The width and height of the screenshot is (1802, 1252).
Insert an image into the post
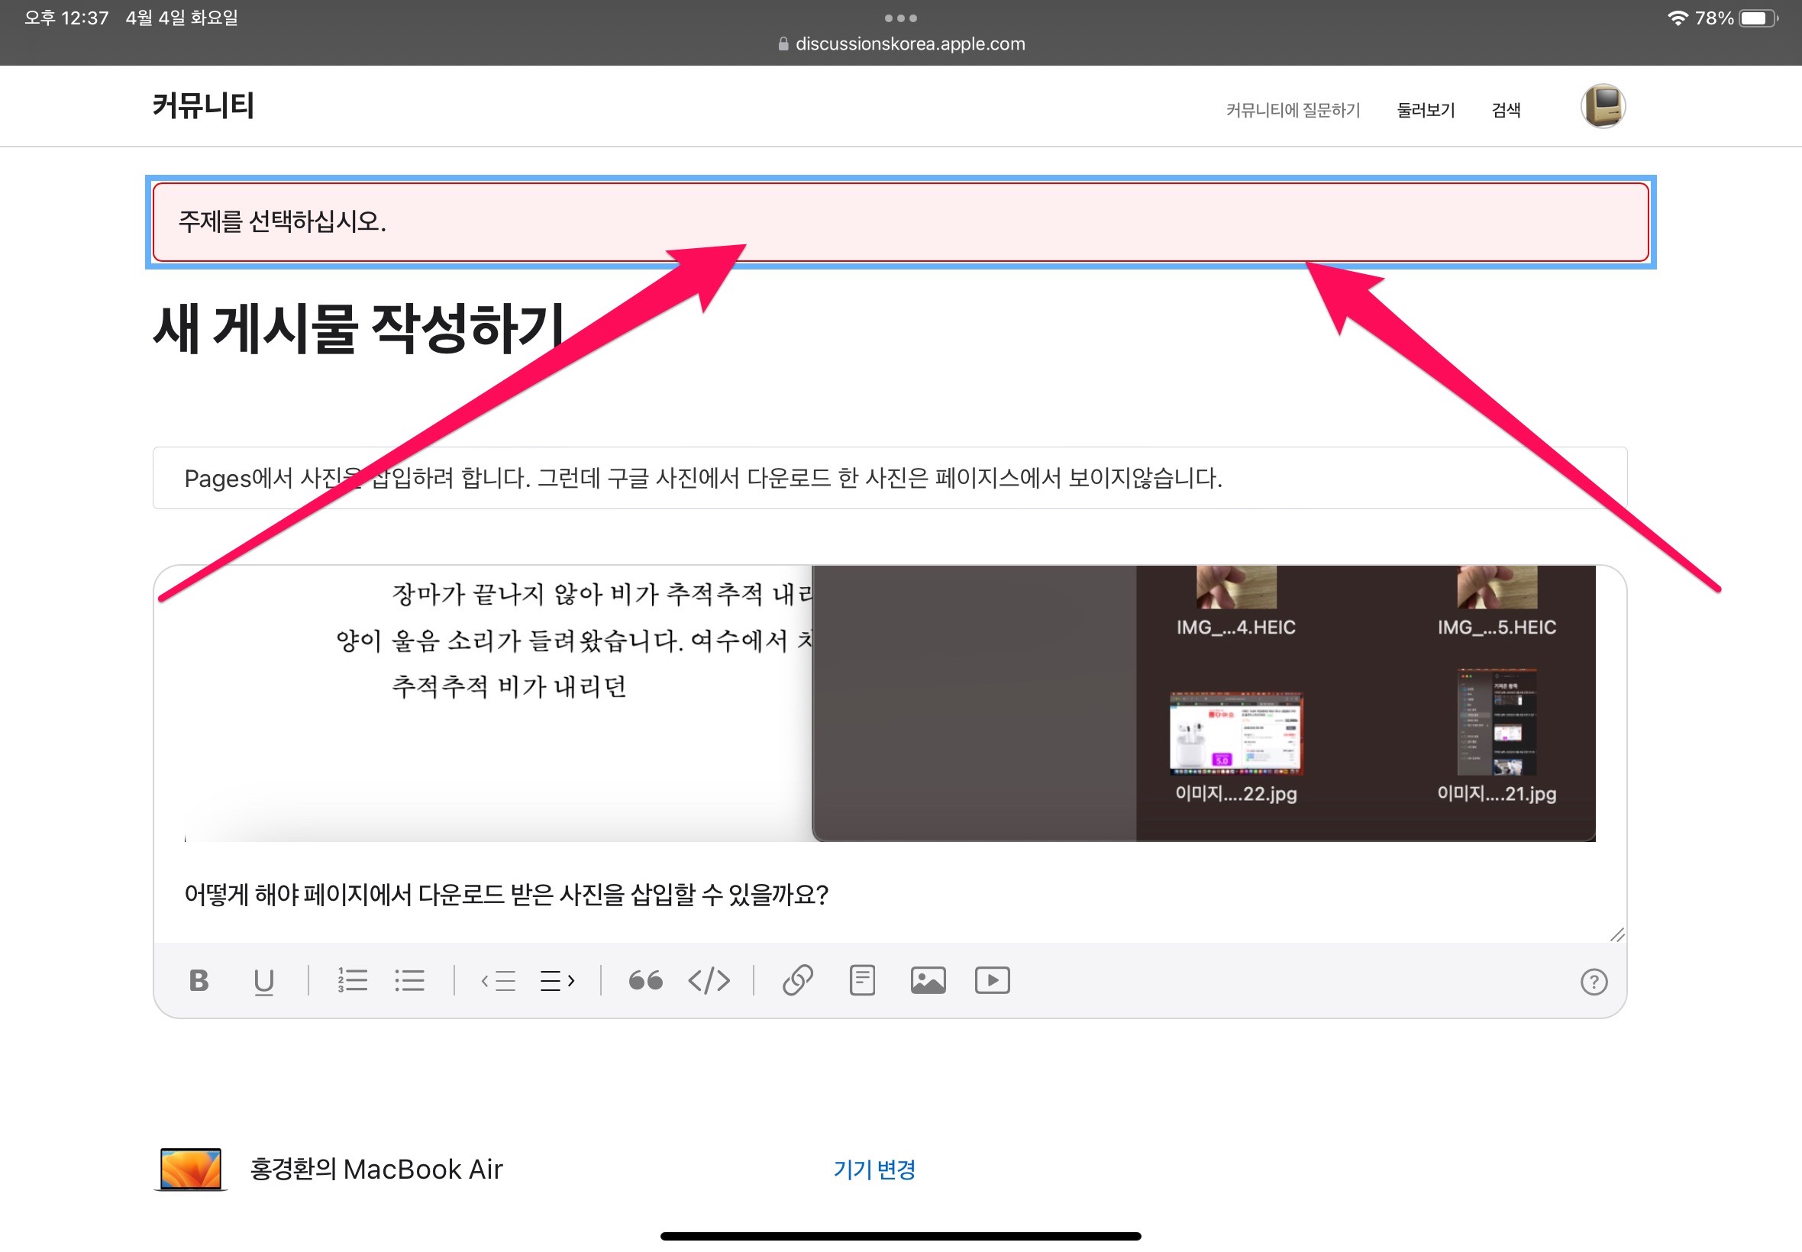pos(928,980)
